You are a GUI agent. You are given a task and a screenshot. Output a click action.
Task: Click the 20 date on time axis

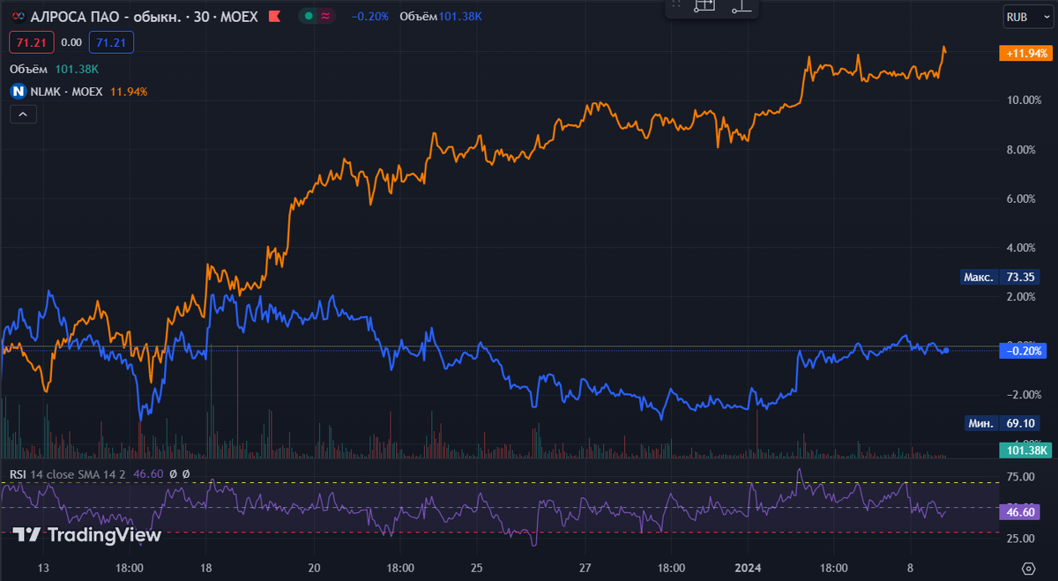(315, 567)
